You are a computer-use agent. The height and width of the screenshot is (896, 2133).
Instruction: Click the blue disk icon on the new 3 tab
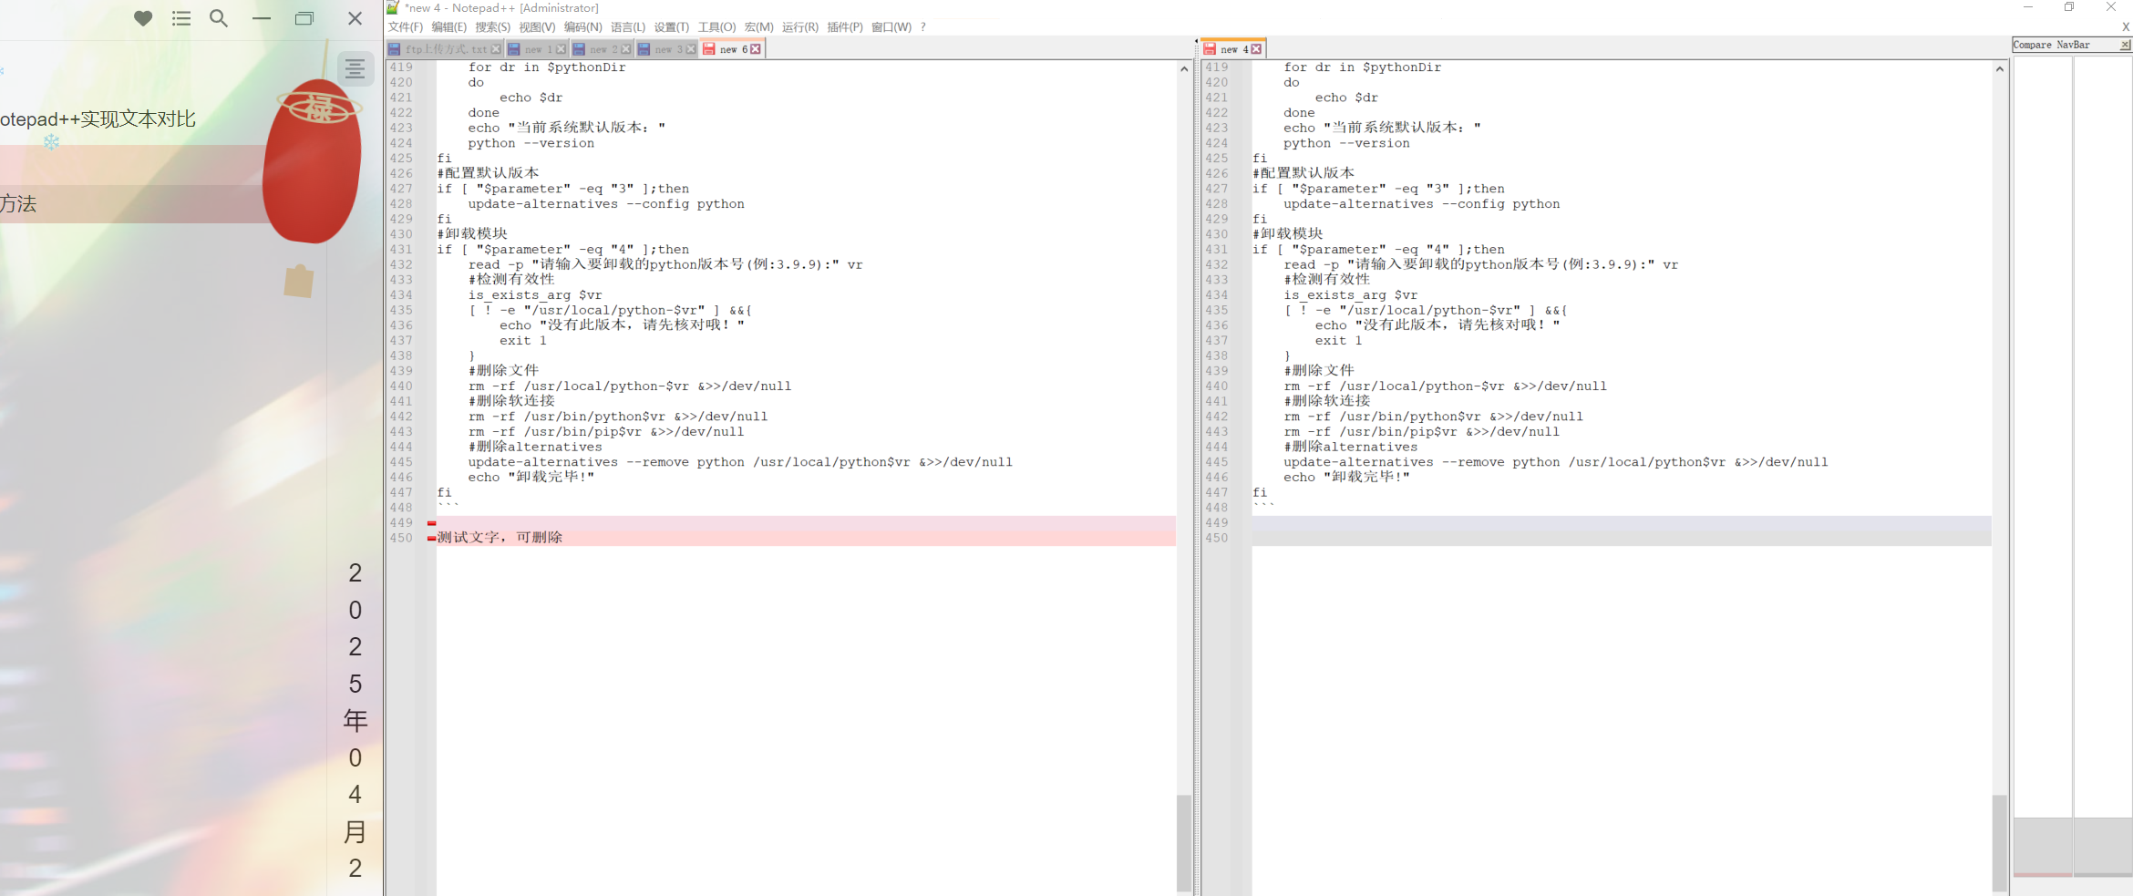coord(644,48)
